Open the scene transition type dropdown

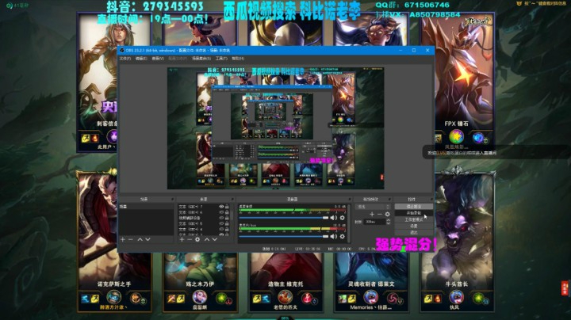pyautogui.click(x=373, y=207)
